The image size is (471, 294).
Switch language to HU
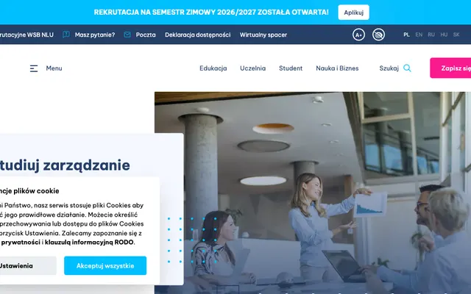coord(444,35)
